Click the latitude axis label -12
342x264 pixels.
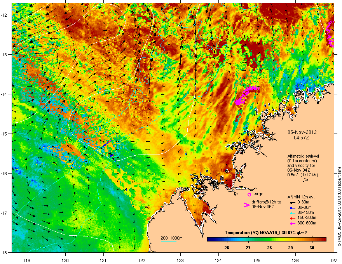(4, 15)
